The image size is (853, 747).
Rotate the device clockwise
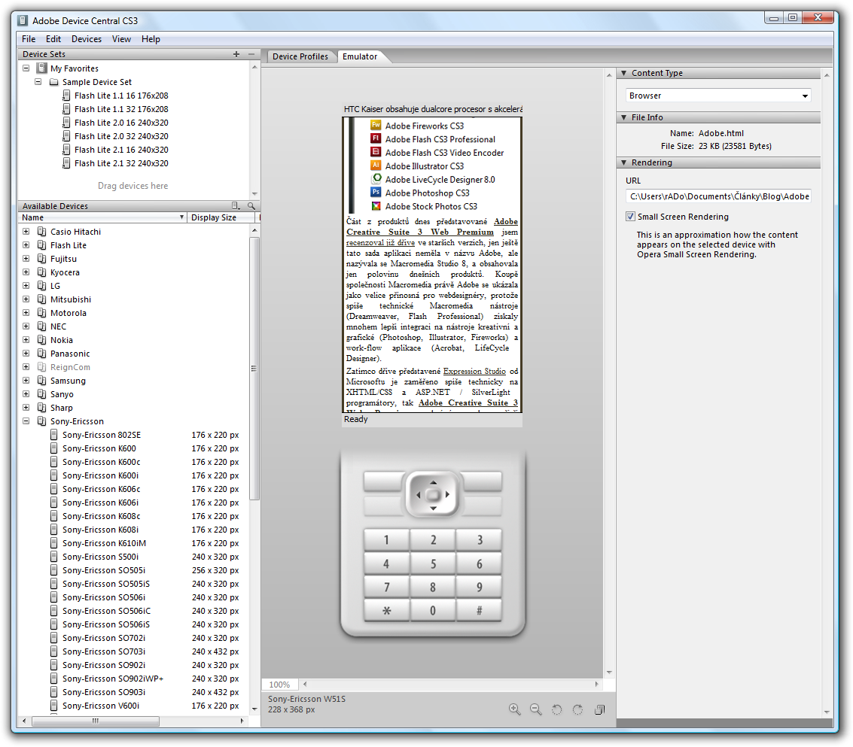pos(577,709)
